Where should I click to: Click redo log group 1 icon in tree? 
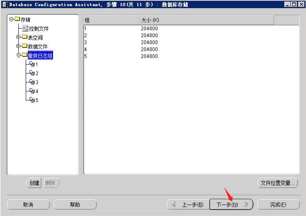click(x=32, y=64)
